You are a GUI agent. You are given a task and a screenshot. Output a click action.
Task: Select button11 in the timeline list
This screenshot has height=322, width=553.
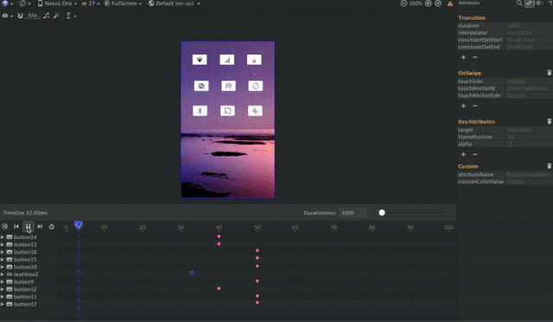[x=25, y=297]
